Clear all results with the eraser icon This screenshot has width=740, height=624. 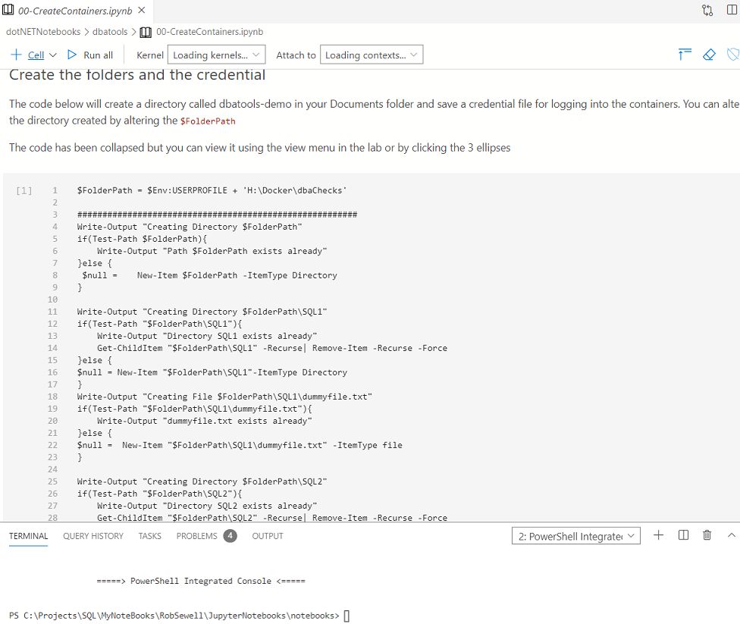[709, 54]
